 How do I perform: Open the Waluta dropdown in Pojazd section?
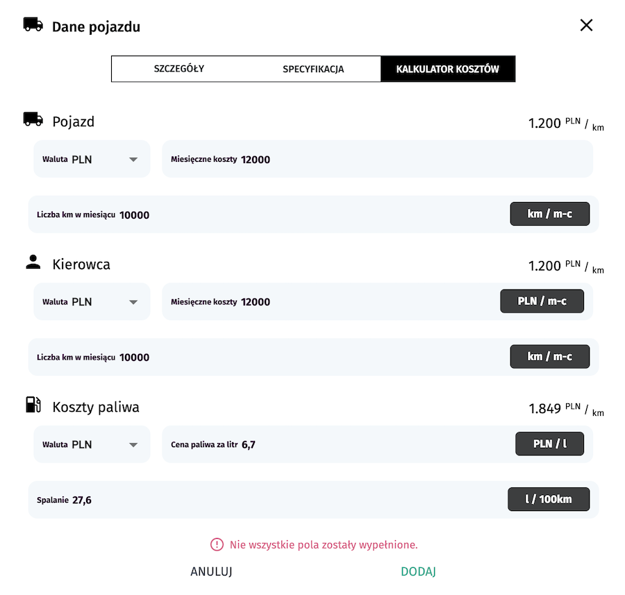tap(92, 160)
